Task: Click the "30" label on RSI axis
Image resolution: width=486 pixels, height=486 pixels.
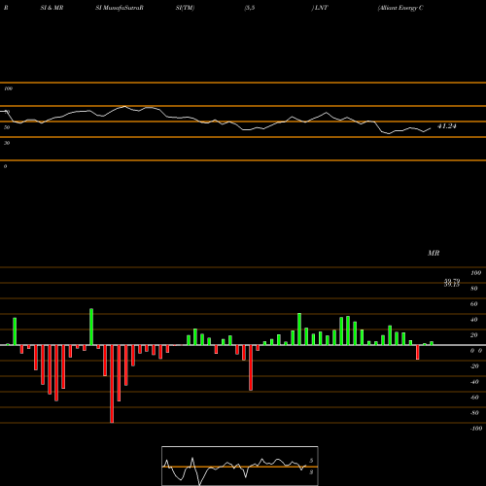Action: [7, 143]
